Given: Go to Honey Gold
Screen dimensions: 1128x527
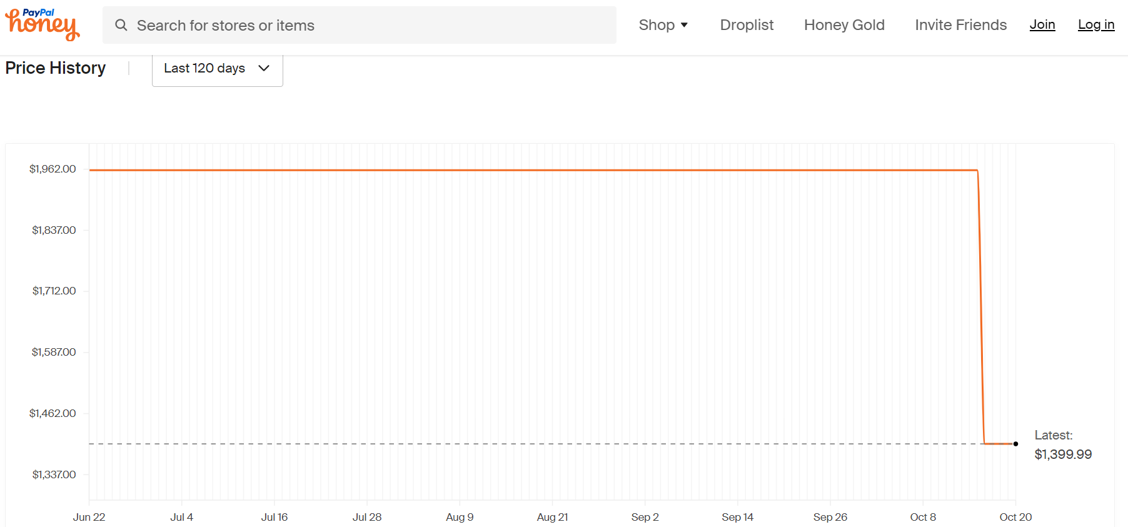Looking at the screenshot, I should [x=844, y=25].
